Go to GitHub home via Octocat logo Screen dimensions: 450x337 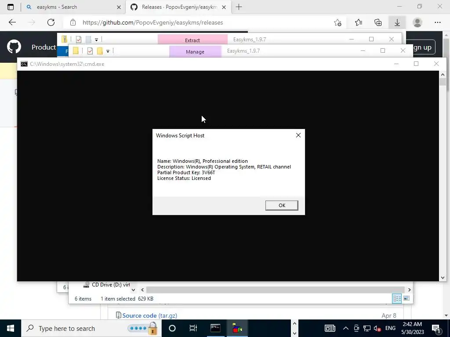click(x=14, y=47)
